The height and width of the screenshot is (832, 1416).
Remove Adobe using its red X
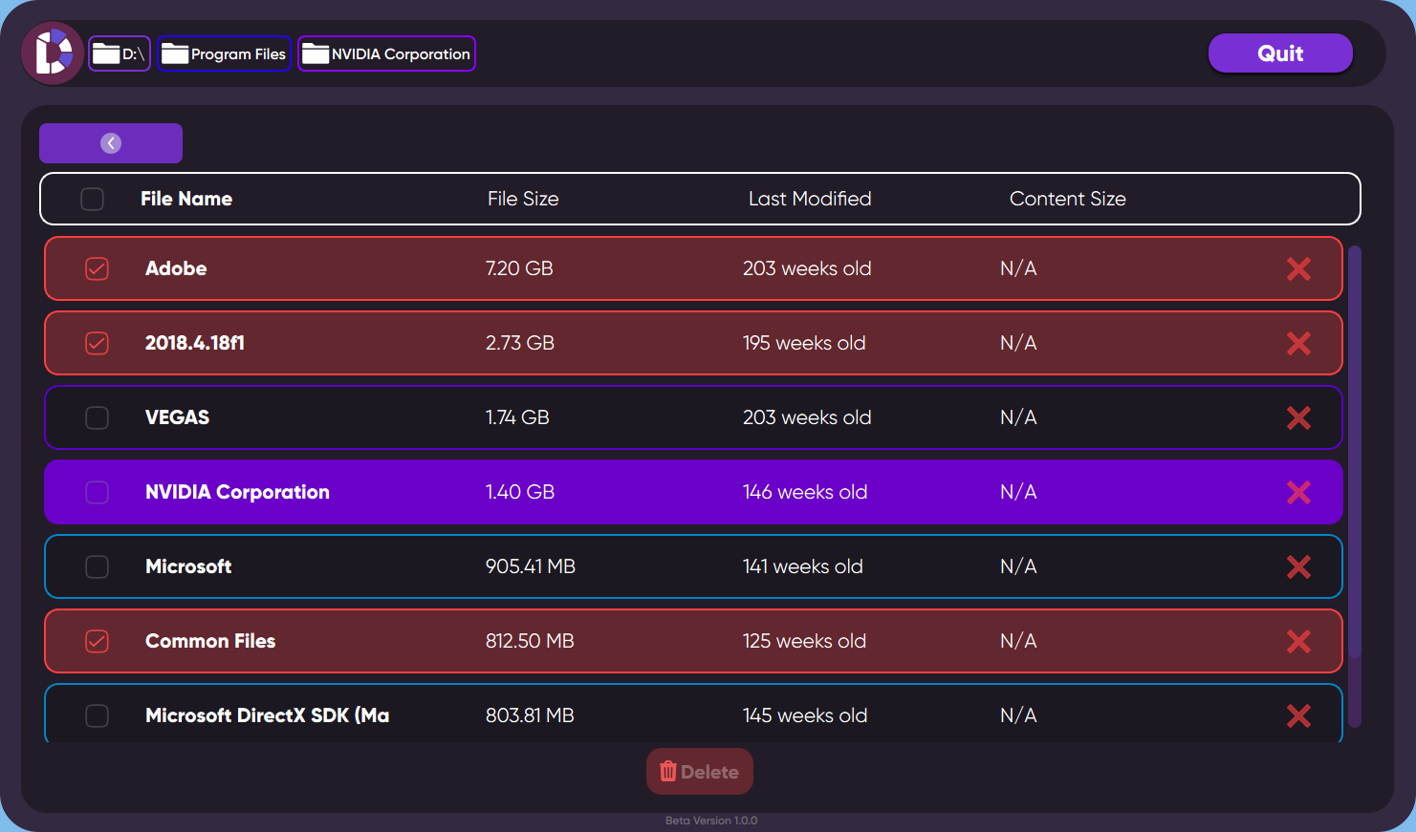[x=1298, y=268]
